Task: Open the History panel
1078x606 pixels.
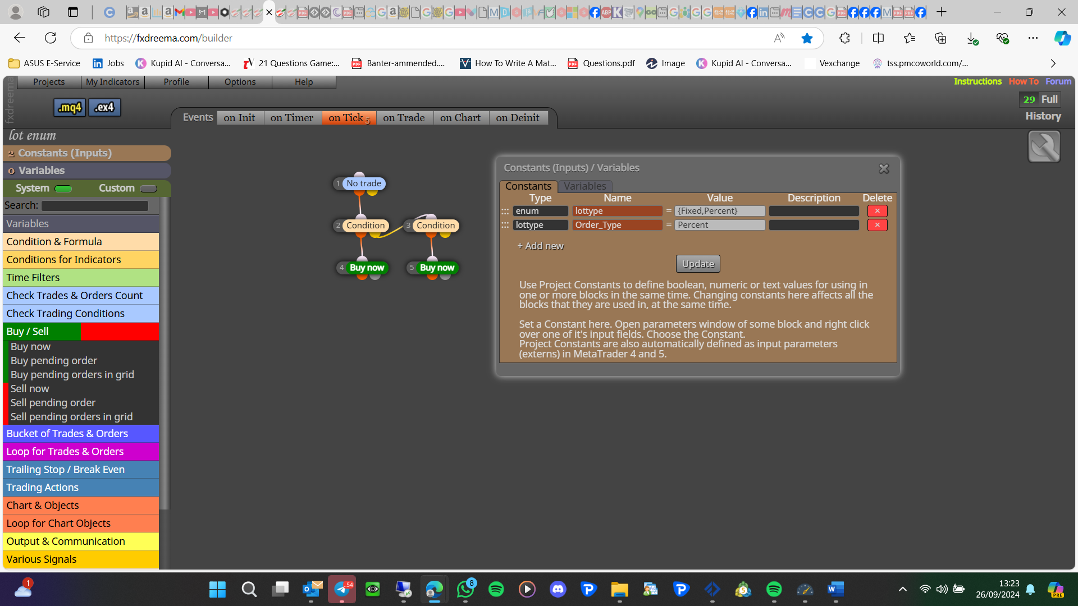Action: 1043,116
